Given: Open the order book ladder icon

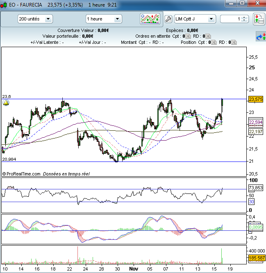Looking at the screenshot, I should click(x=258, y=19).
